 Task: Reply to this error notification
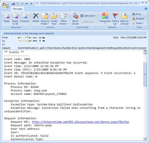[7, 18]
